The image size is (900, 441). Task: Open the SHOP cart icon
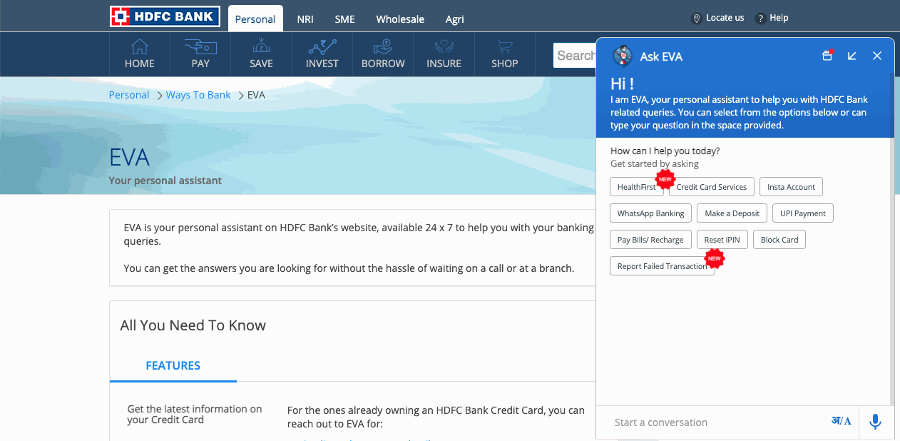505,48
